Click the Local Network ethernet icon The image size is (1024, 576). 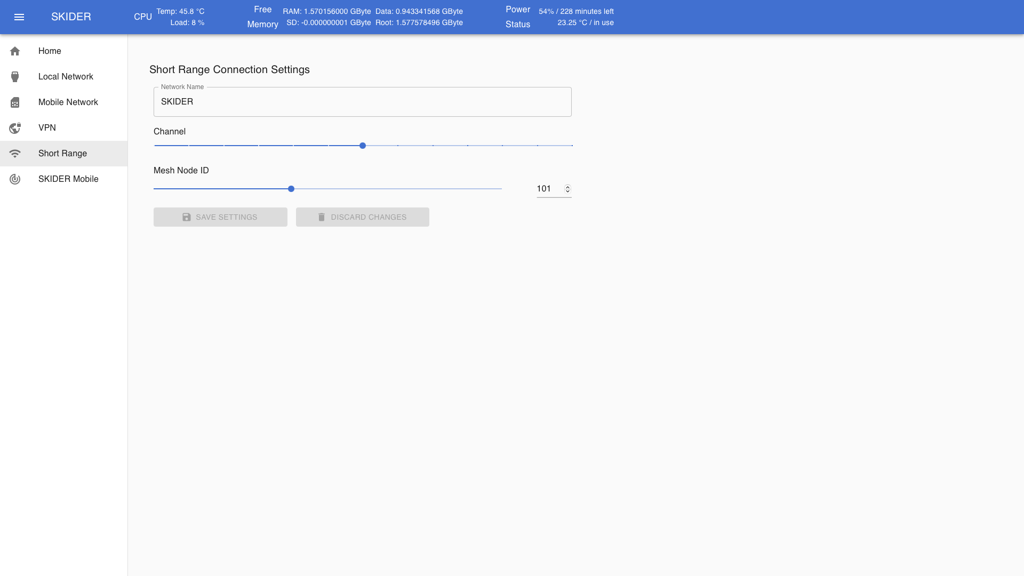(x=15, y=77)
